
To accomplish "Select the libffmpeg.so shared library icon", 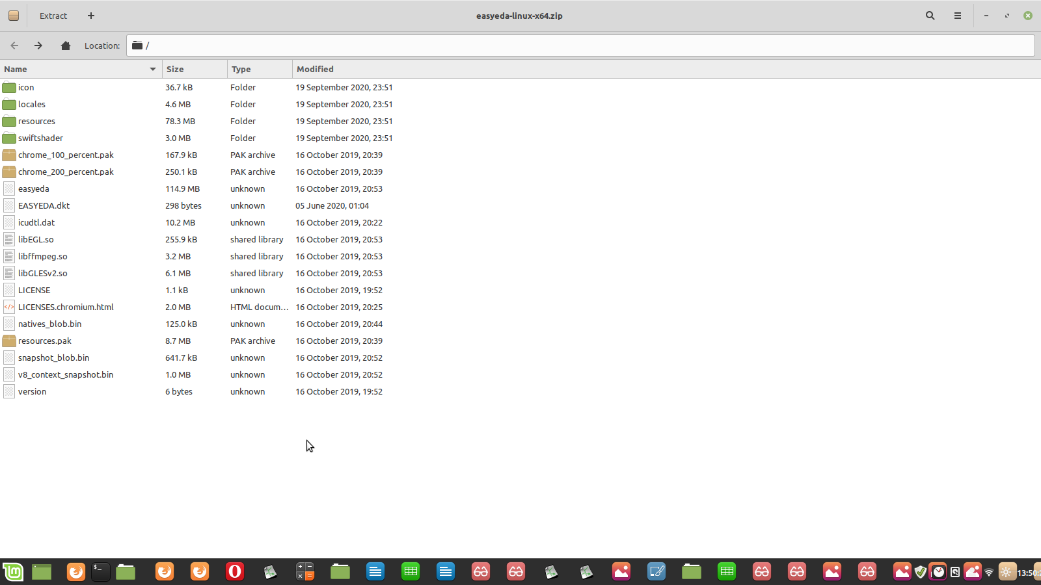I will point(9,256).
